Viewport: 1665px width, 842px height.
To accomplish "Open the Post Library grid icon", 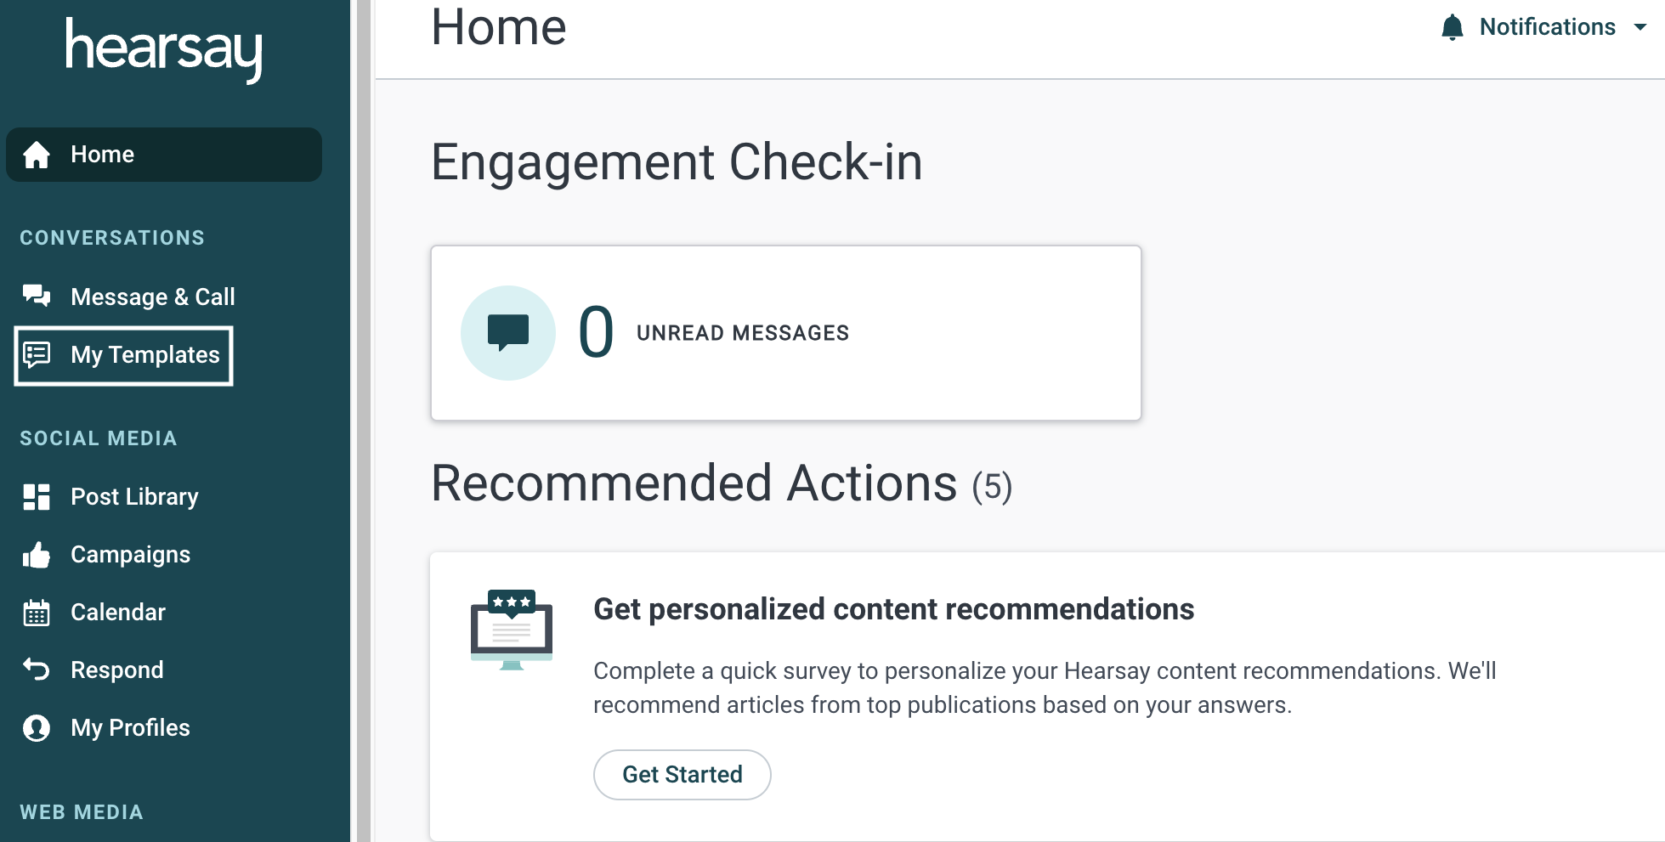I will point(37,497).
